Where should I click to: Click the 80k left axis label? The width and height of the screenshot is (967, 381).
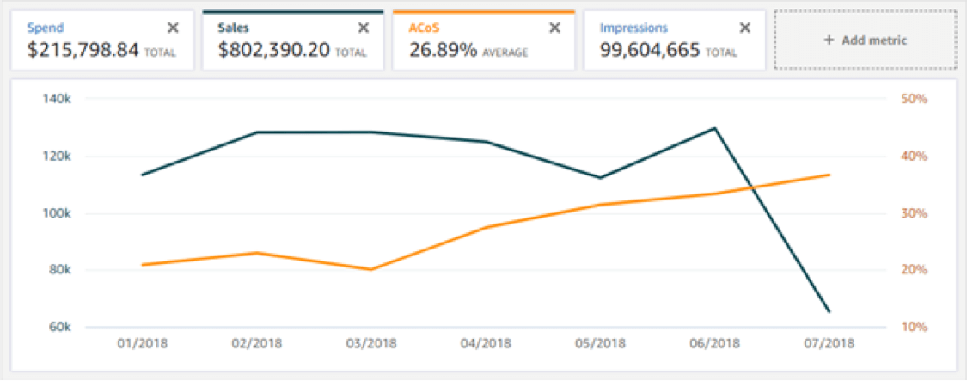click(x=59, y=270)
